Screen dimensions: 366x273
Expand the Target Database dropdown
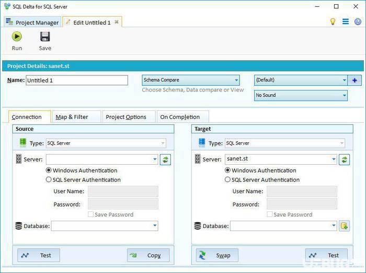click(334, 225)
